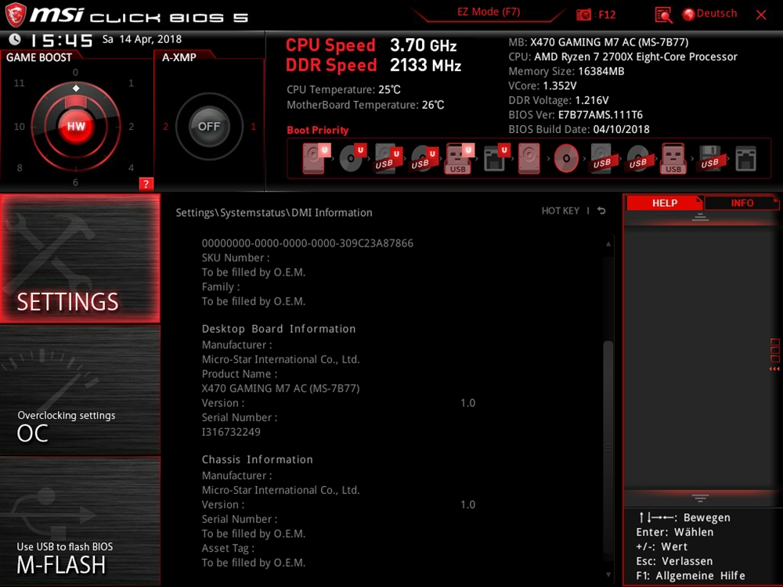Click the MSI dragon shield logo
Viewport: 783px width, 587px height.
16,14
